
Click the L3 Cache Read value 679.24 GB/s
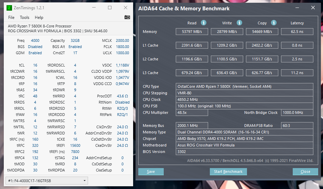coord(192,73)
